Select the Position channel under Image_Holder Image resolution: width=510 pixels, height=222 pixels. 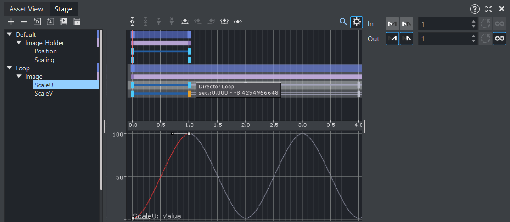point(45,51)
